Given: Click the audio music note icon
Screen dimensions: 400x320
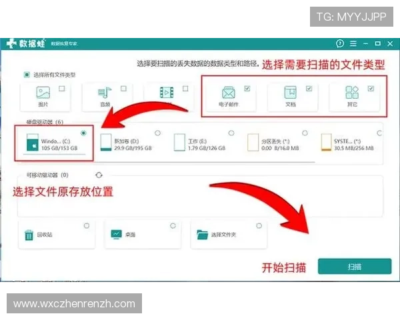Looking at the screenshot, I should [105, 93].
